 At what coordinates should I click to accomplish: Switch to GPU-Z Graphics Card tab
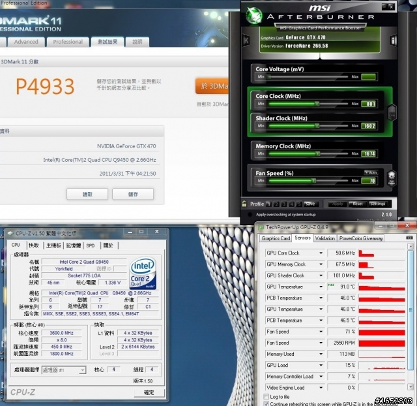tap(276, 238)
